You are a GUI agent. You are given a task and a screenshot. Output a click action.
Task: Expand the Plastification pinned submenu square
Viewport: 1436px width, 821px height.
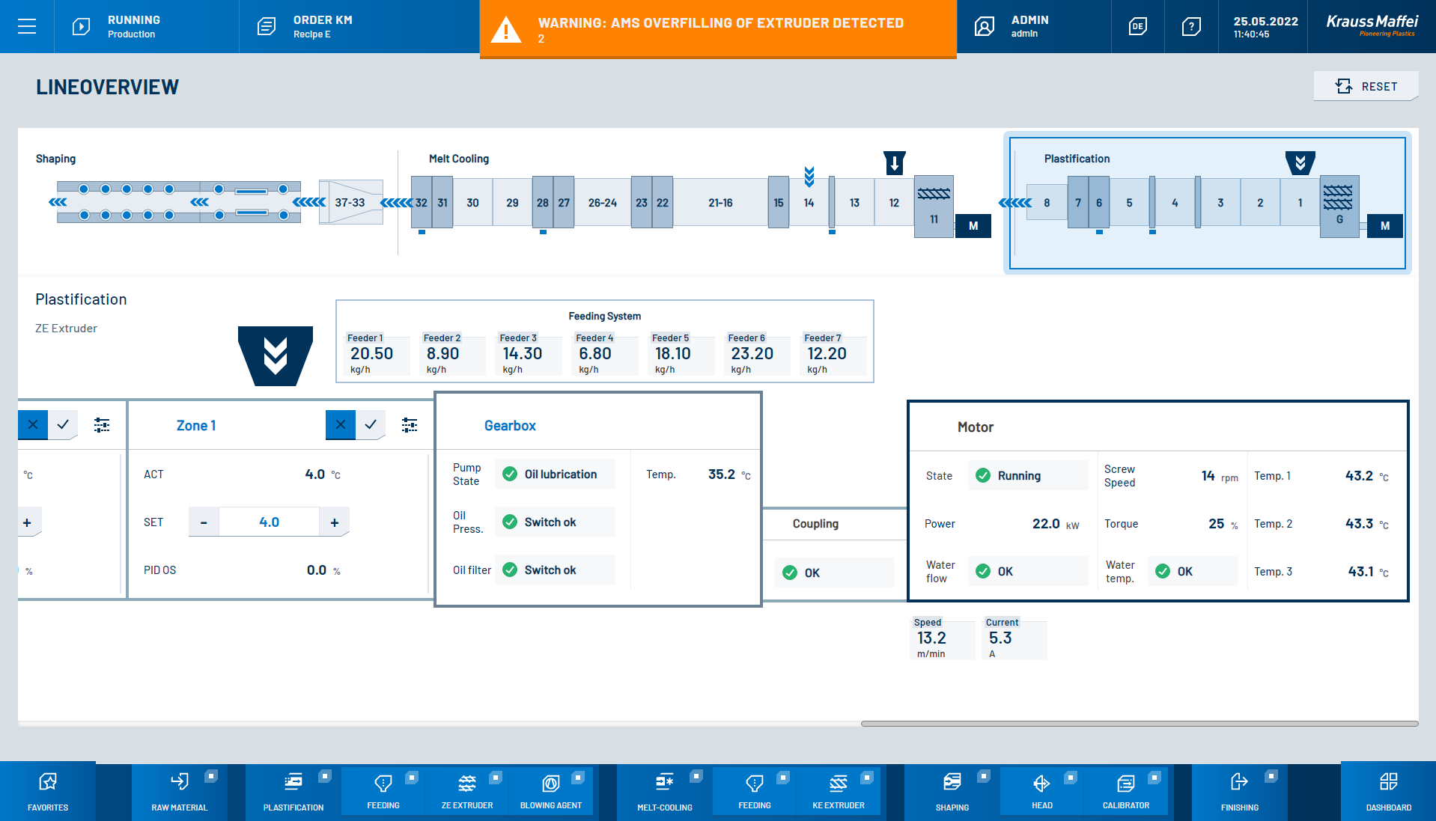(x=325, y=776)
